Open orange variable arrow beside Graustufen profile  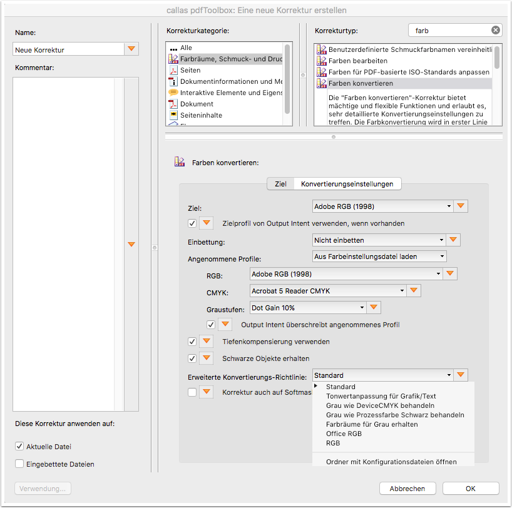click(x=374, y=307)
